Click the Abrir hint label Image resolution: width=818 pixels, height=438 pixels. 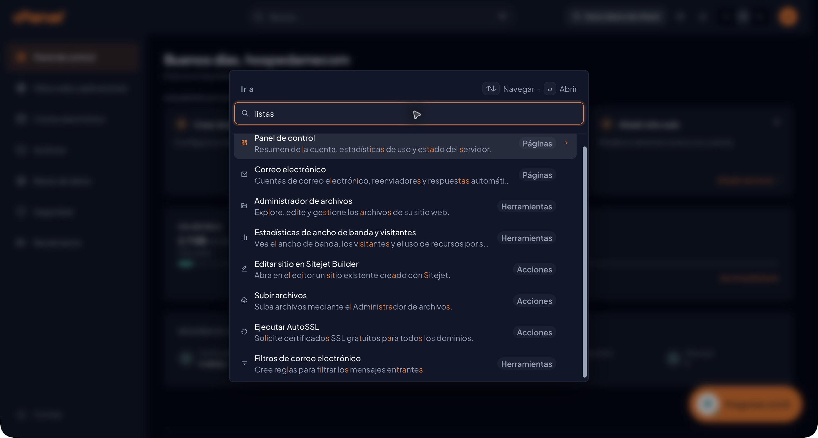pyautogui.click(x=568, y=89)
